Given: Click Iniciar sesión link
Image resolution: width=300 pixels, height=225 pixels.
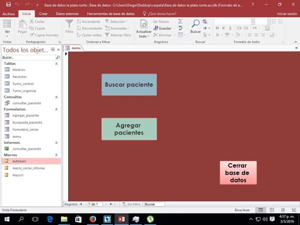Looking at the screenshot, I should click(x=287, y=14).
